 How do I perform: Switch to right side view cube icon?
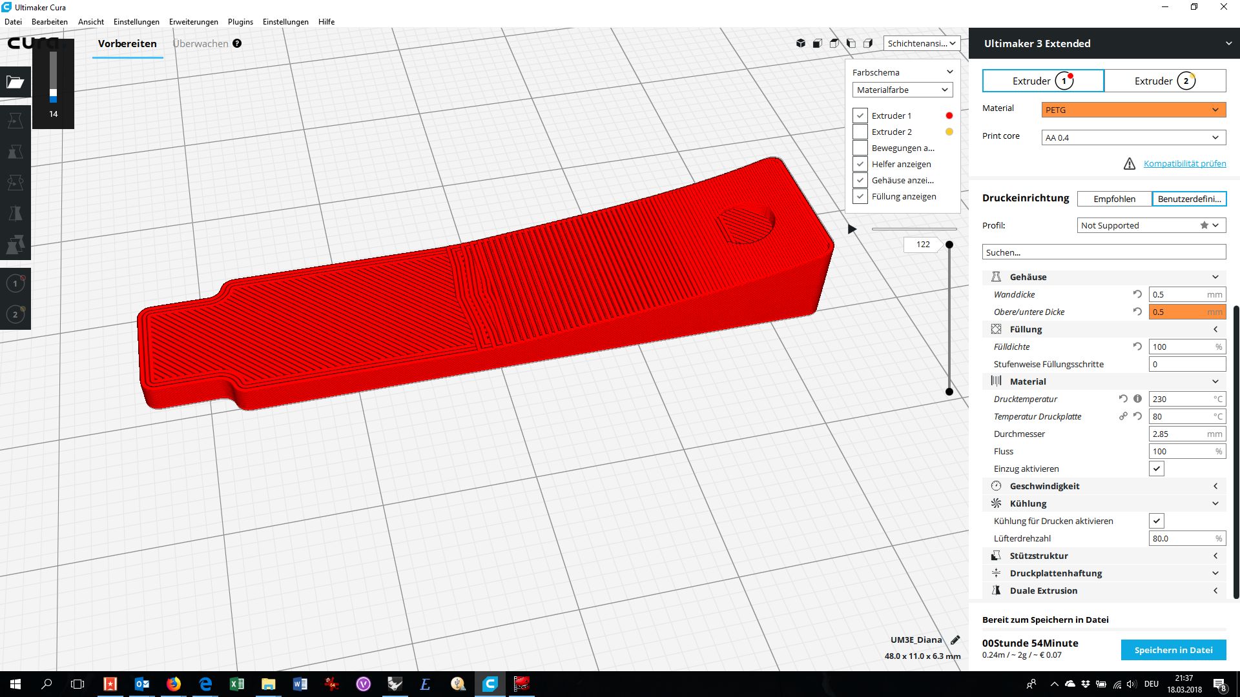pos(868,43)
